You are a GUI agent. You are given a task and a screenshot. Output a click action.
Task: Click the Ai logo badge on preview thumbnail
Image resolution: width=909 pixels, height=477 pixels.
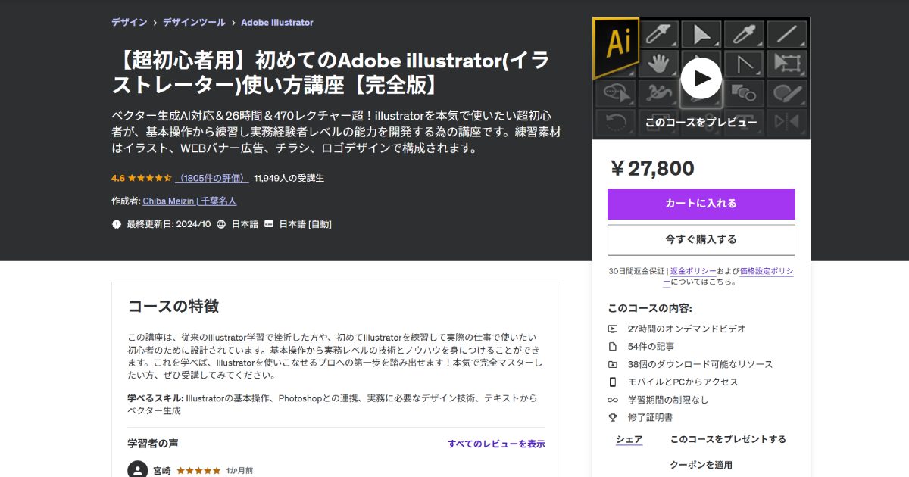615,47
